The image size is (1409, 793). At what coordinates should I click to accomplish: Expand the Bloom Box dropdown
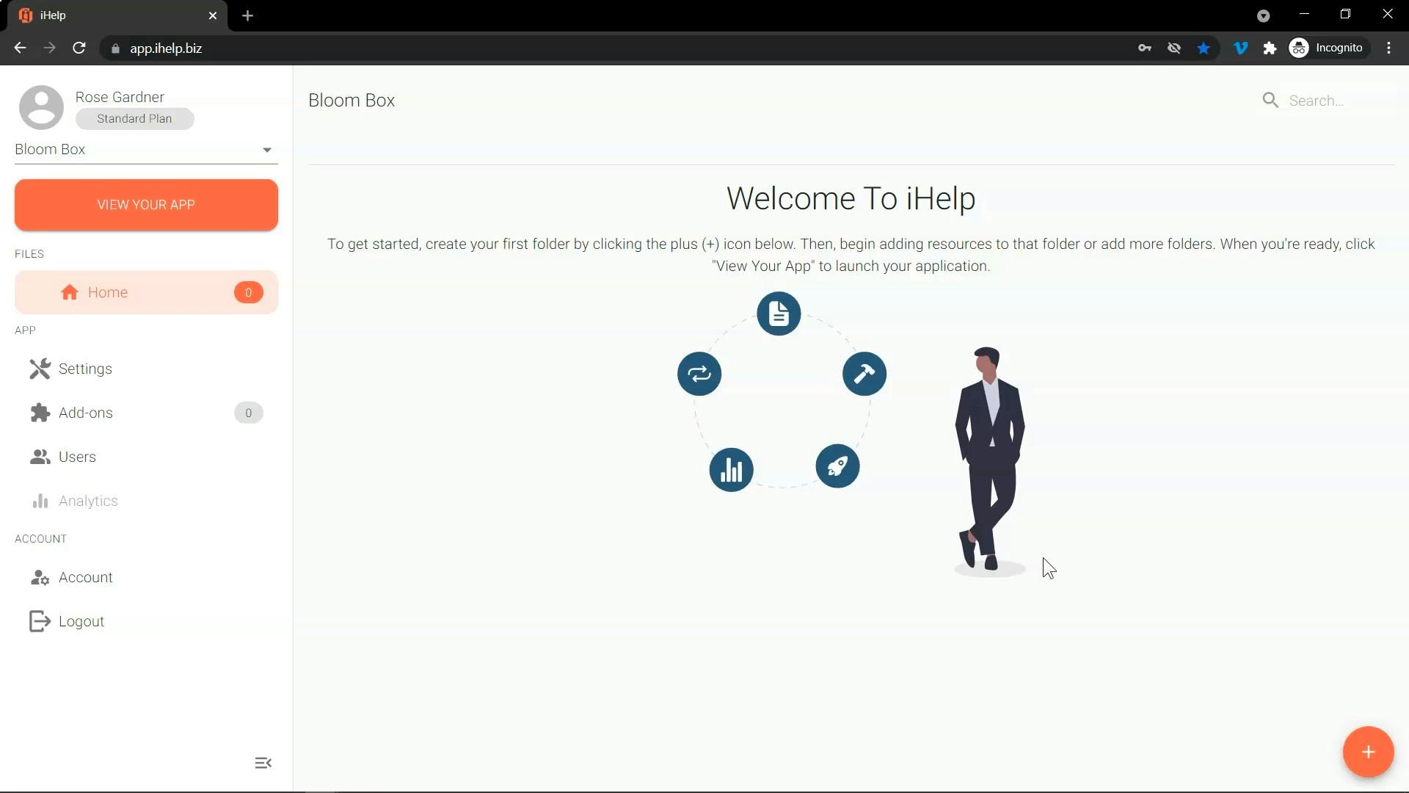[x=267, y=150]
